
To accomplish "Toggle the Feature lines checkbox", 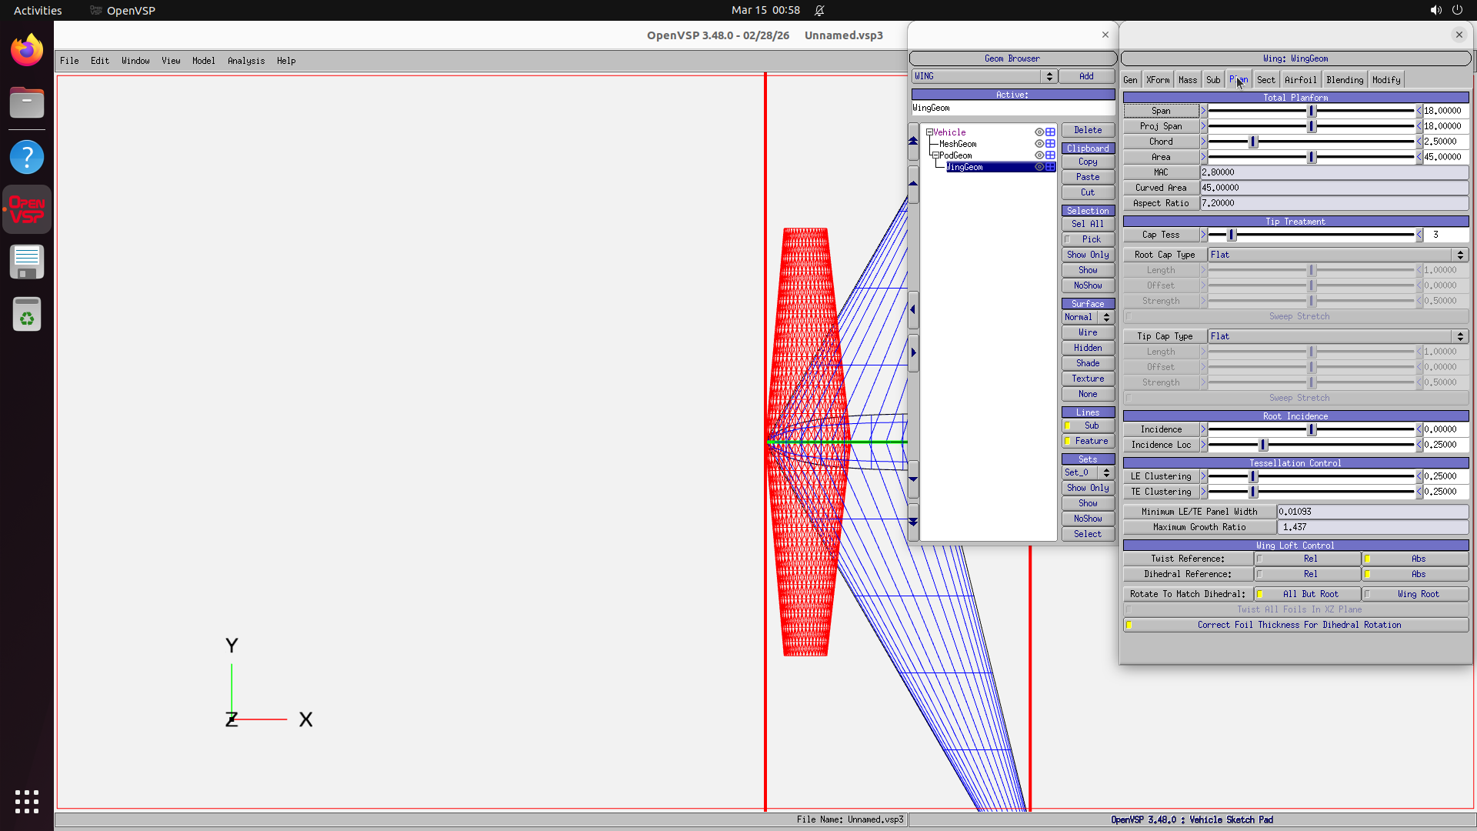I will 1088,441.
